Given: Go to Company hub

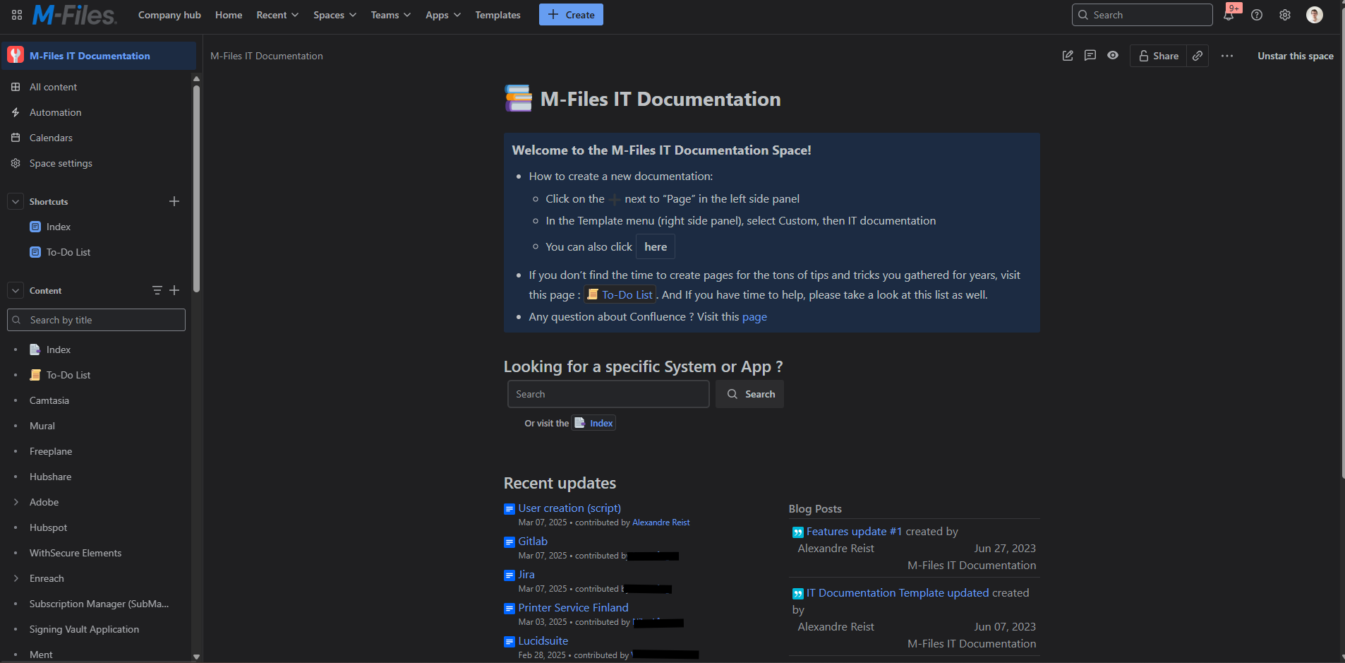Looking at the screenshot, I should click(x=169, y=15).
